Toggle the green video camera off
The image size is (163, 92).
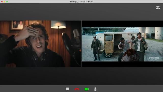[87, 89]
